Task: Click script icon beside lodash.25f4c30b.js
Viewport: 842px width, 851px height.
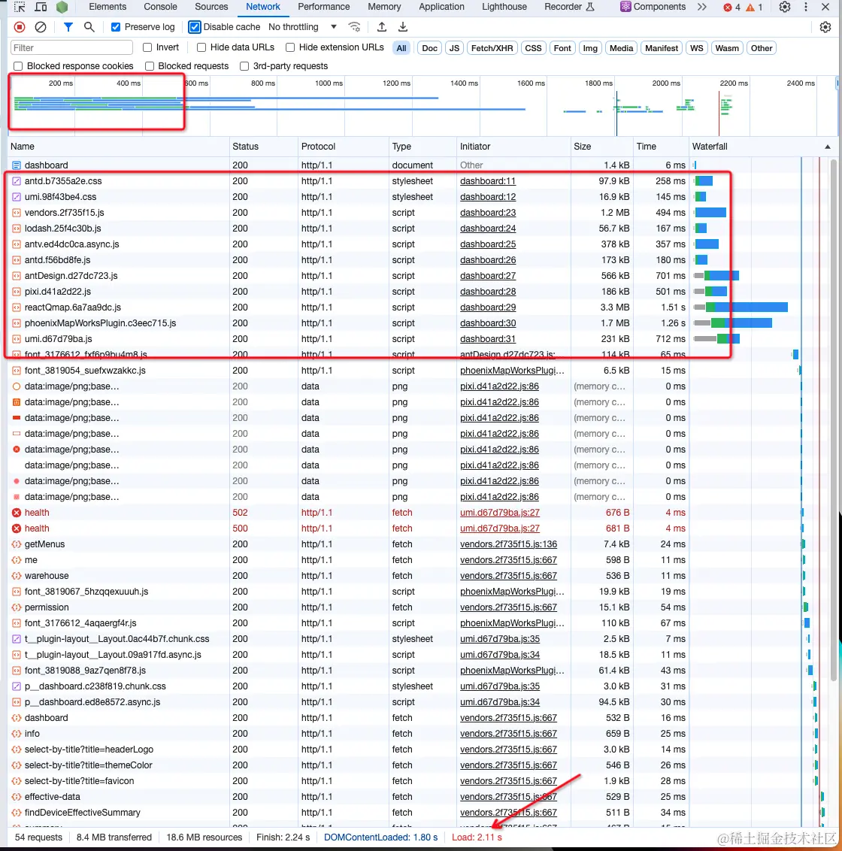Action: pyautogui.click(x=17, y=229)
